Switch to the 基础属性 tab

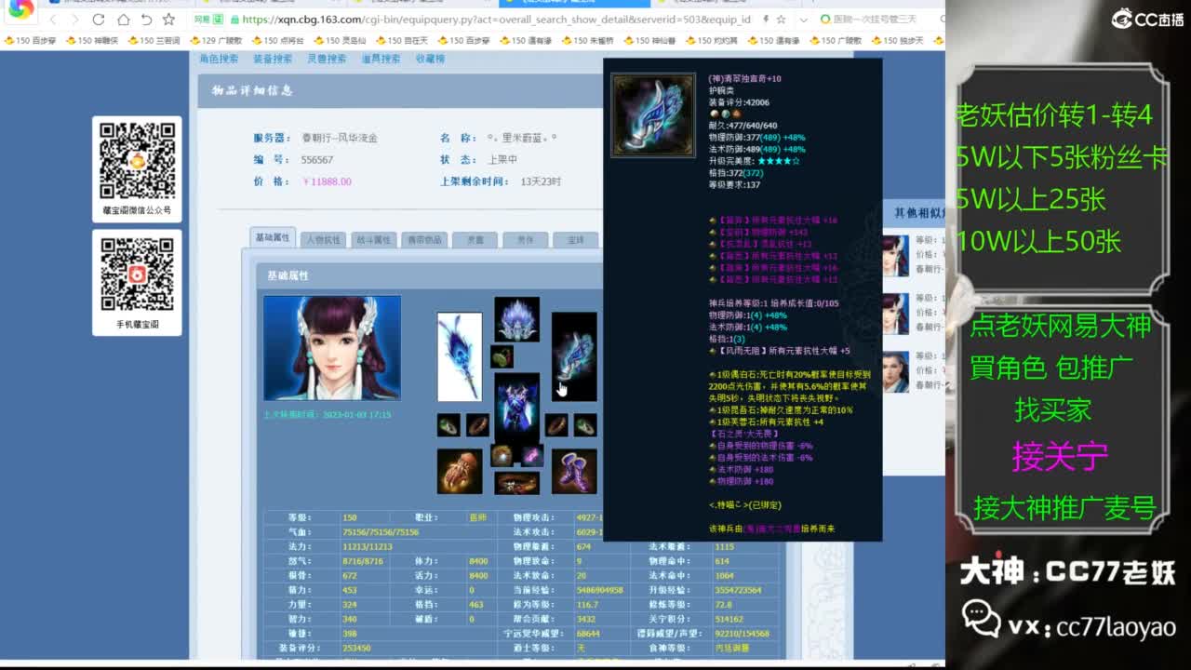(273, 238)
